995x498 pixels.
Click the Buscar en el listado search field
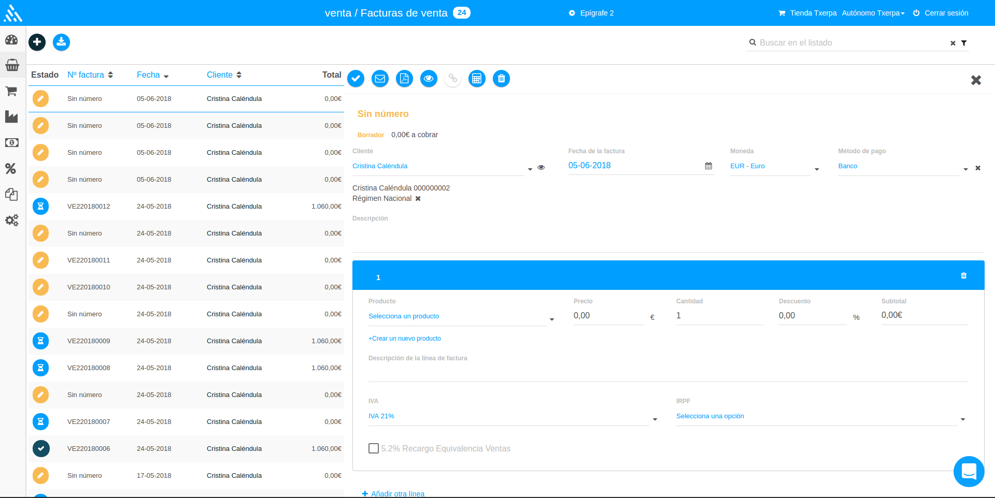pos(852,43)
